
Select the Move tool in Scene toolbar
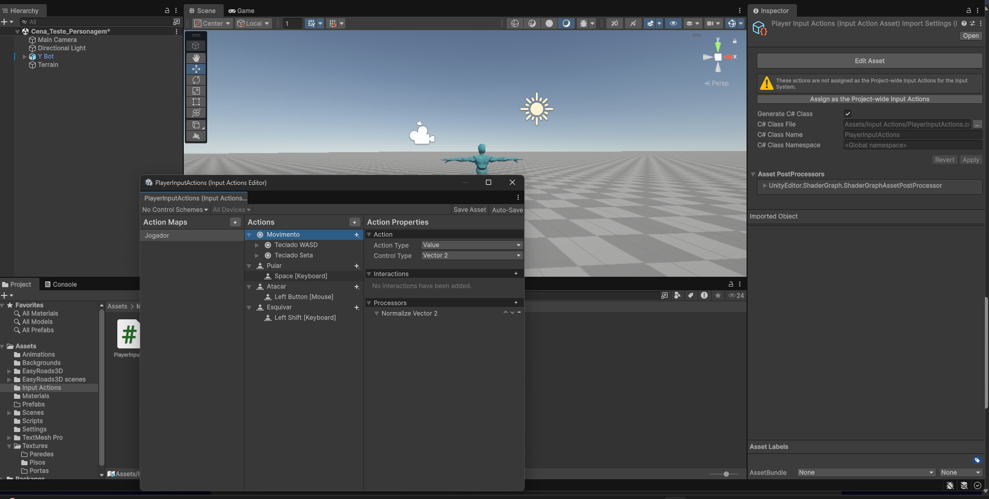coord(196,69)
